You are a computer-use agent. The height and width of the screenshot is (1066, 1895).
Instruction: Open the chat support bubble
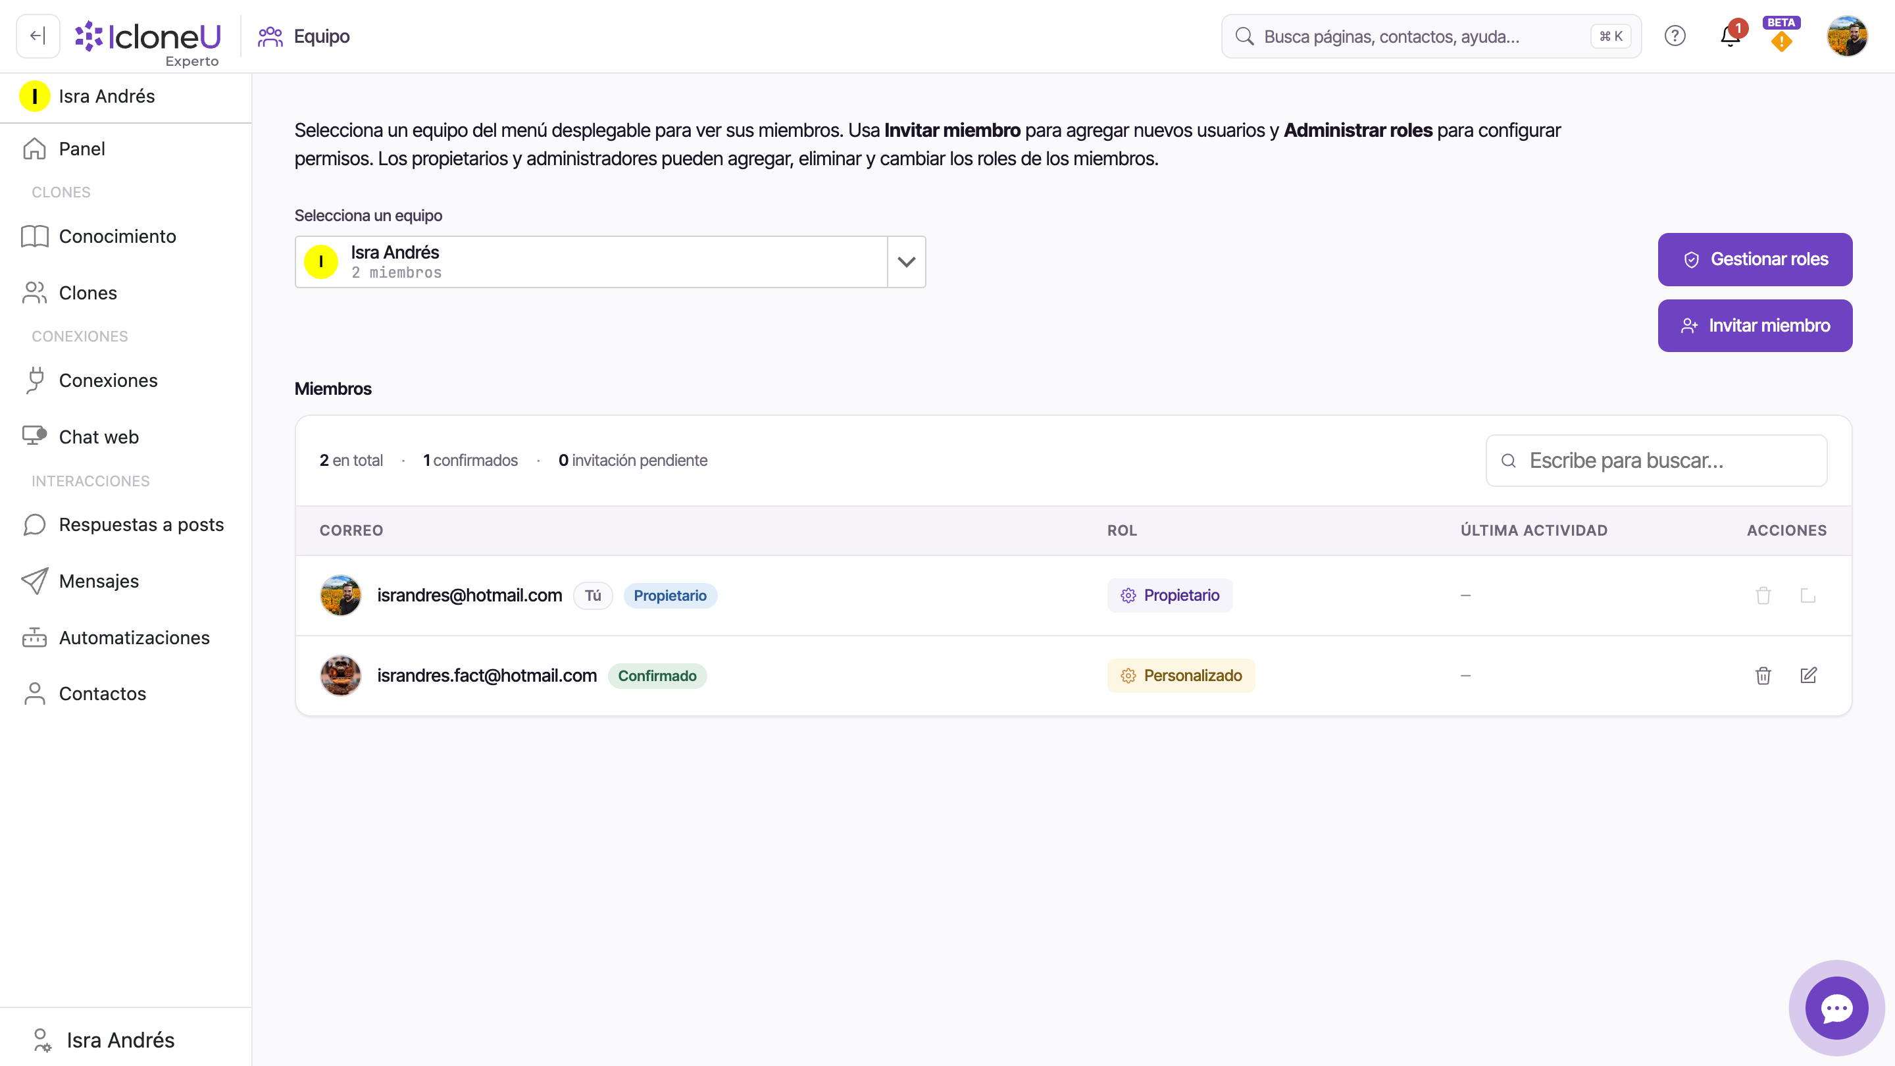[x=1836, y=1008]
